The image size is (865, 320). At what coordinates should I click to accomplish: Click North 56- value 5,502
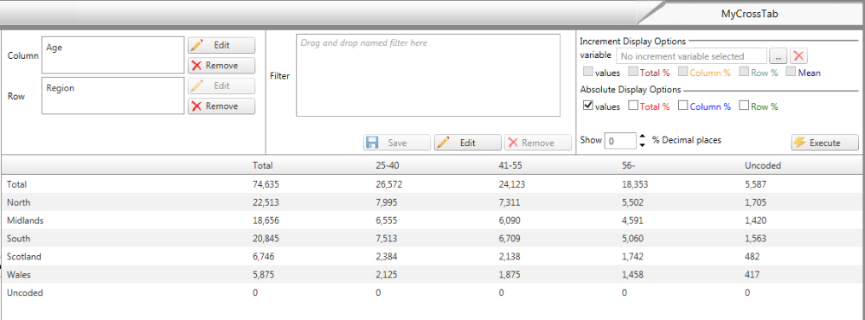point(632,202)
